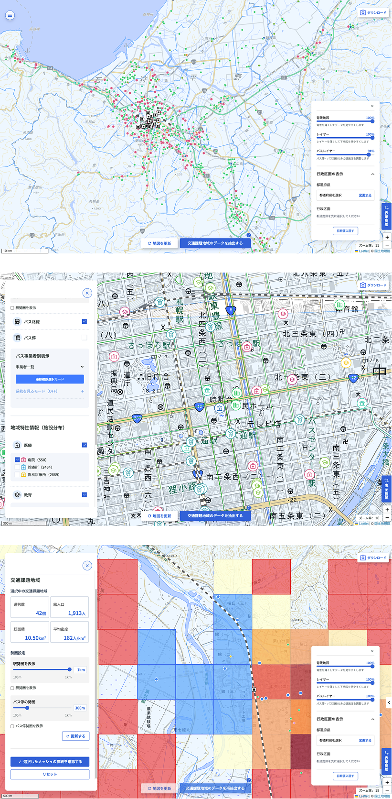This screenshot has width=392, height=799.
Task: Check the 診療所 (3464) checkbox
Action: click(x=18, y=467)
